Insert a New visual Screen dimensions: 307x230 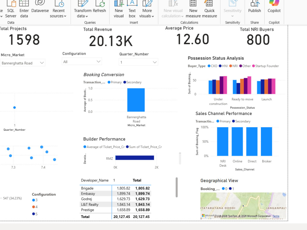119,9
